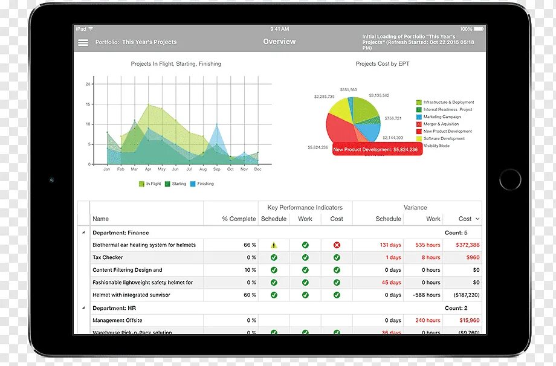
Task: Open Content Filtering Design and project
Action: pos(128,270)
